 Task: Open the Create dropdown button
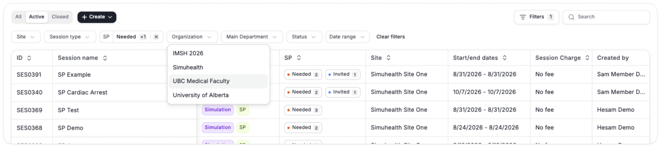click(x=97, y=17)
